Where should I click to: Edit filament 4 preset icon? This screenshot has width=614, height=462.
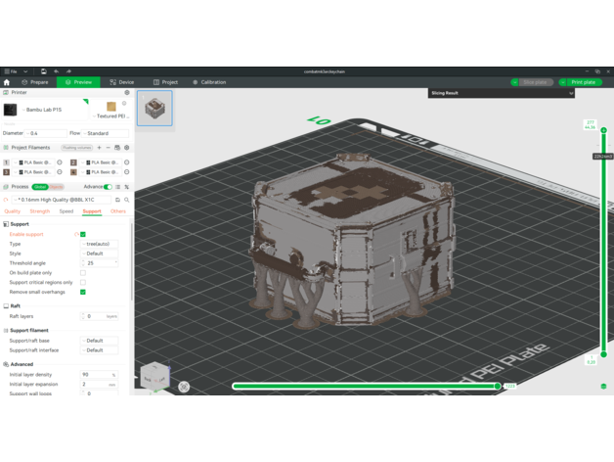[127, 171]
